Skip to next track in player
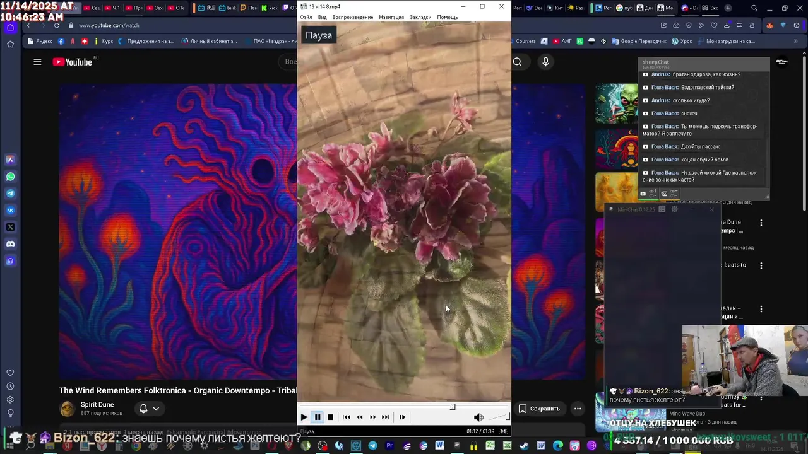The height and width of the screenshot is (454, 808). [x=385, y=417]
